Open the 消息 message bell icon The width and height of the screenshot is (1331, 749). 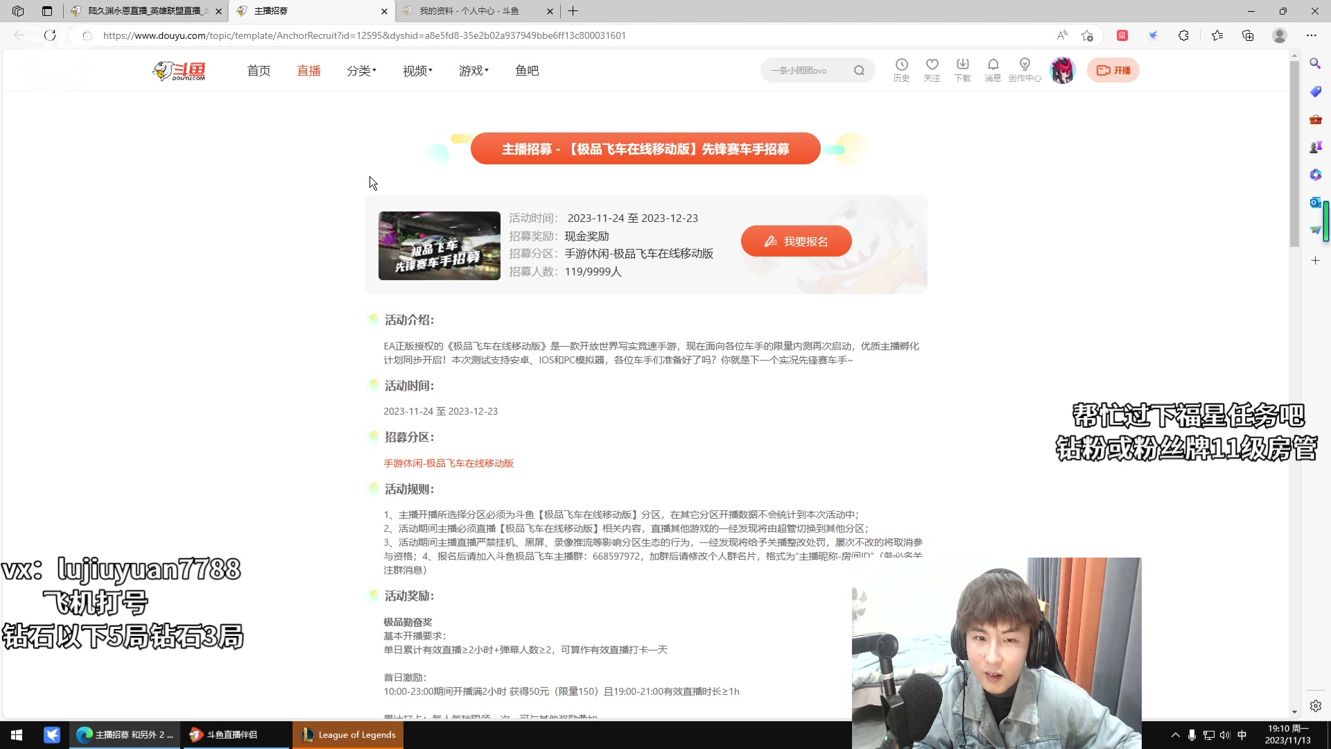993,70
